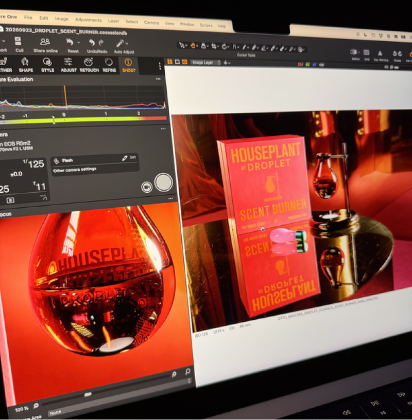Switch to the SHOOT tool tab
The image size is (412, 420).
coord(129,66)
